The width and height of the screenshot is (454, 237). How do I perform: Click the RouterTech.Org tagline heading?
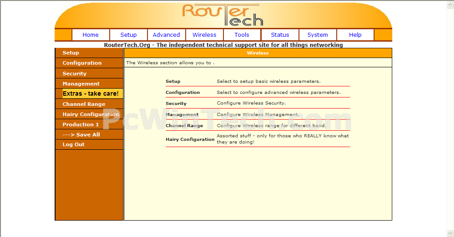click(223, 45)
